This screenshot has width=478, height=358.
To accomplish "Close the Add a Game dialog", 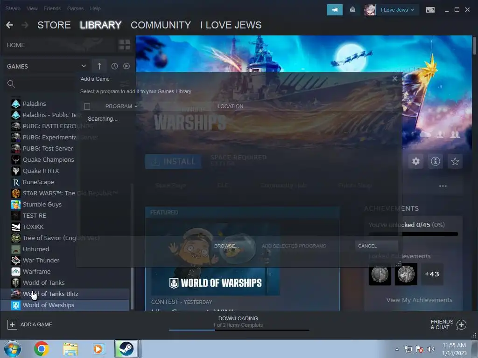I will pos(395,78).
